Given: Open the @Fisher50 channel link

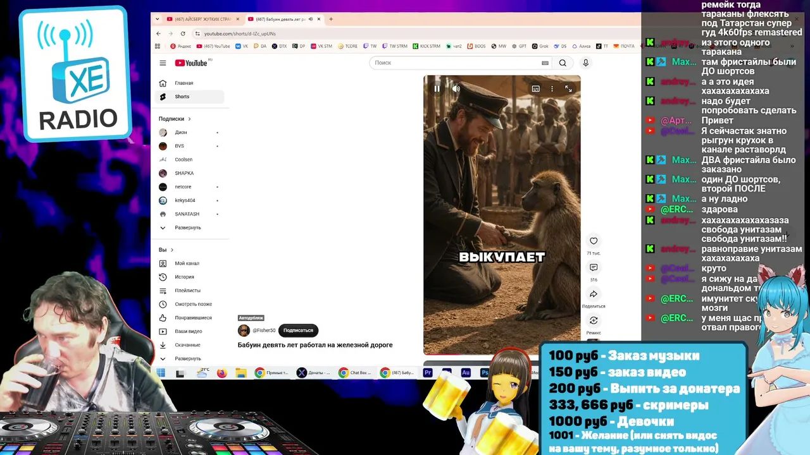Looking at the screenshot, I should [x=264, y=331].
